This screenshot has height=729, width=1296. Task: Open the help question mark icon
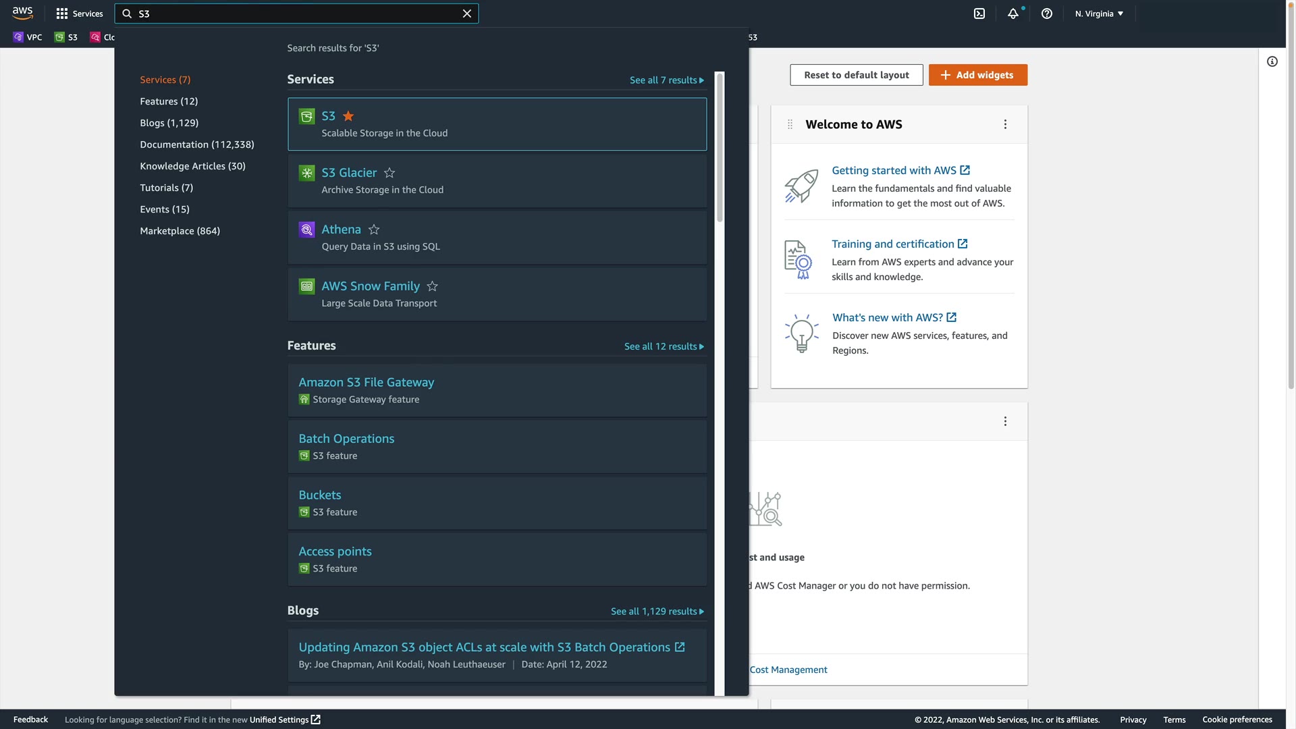(x=1047, y=13)
